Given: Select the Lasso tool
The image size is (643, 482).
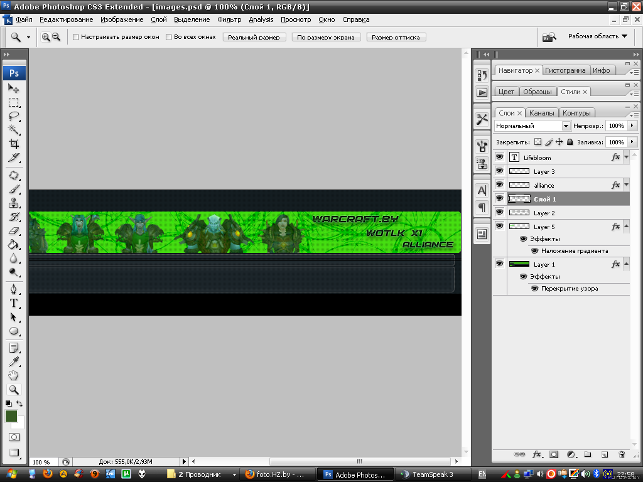Looking at the screenshot, I should tap(14, 116).
